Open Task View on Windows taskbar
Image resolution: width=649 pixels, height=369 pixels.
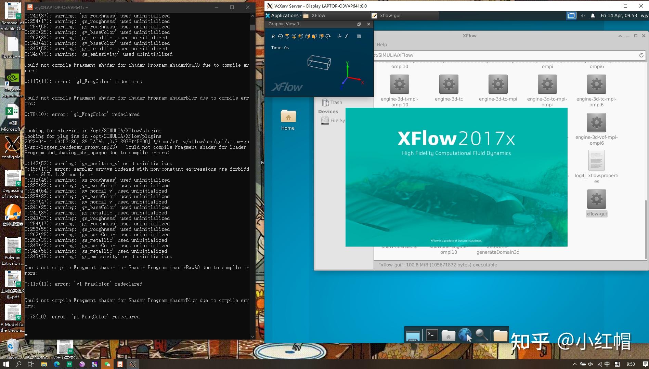[31, 364]
